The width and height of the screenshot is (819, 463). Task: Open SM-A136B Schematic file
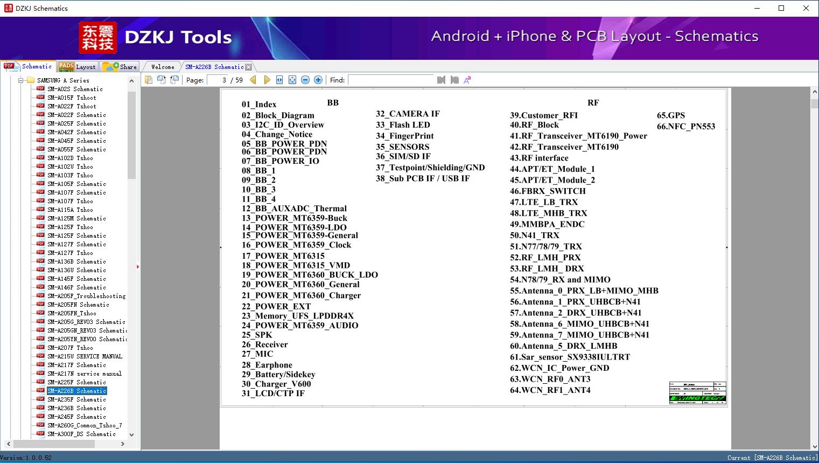click(76, 261)
